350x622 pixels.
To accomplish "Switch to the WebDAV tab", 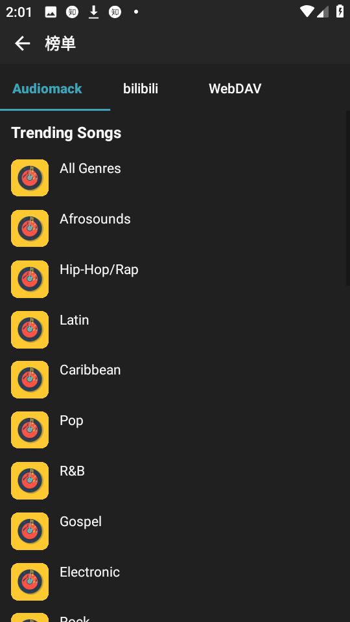I will [235, 89].
